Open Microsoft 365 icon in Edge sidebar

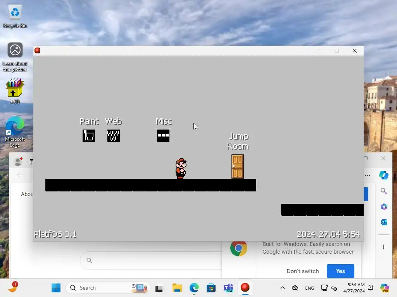tap(383, 207)
